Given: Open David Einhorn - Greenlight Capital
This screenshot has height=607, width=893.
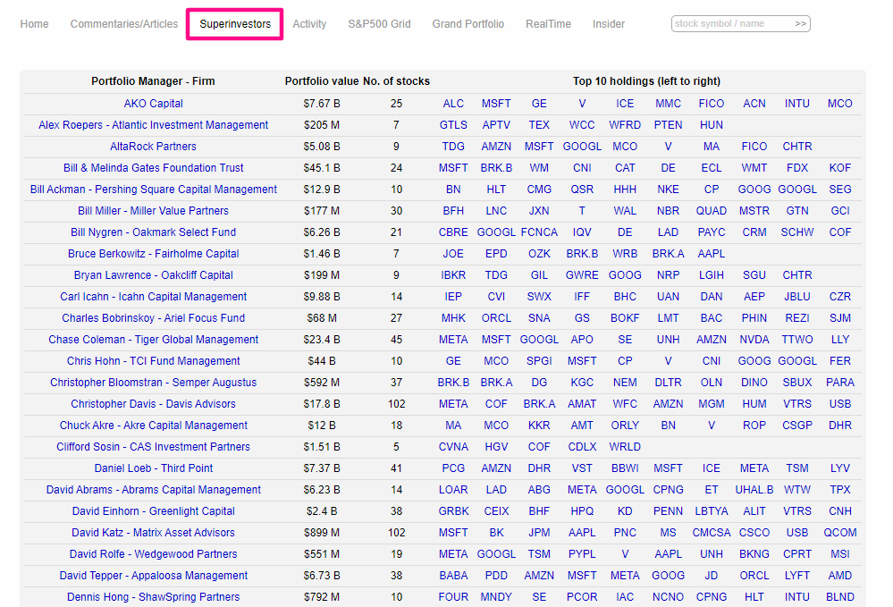Looking at the screenshot, I should [x=153, y=510].
